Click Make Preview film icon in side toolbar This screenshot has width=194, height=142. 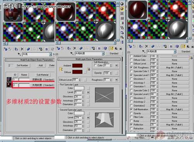click(x=122, y=28)
